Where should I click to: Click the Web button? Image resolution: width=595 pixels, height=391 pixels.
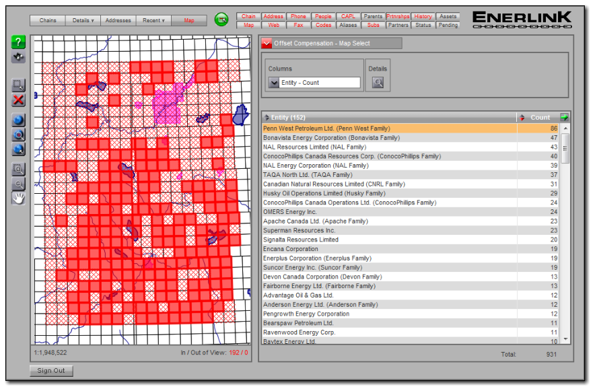point(273,25)
